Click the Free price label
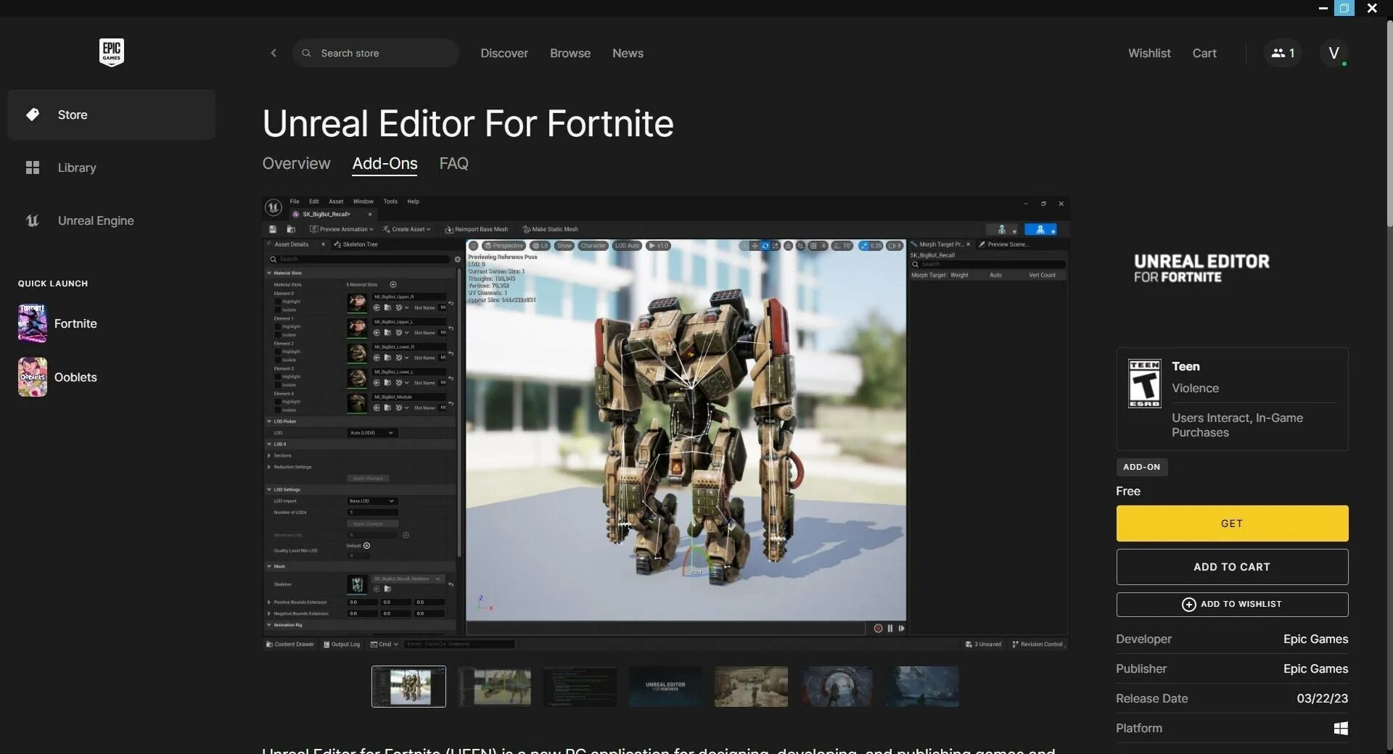 (1128, 491)
